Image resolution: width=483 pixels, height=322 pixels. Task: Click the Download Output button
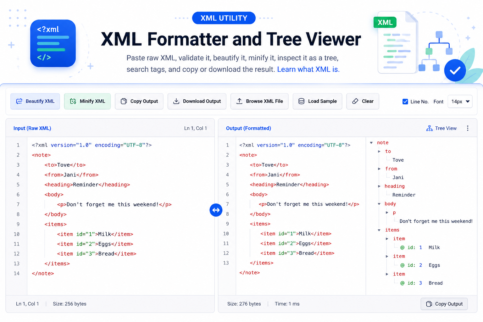(x=197, y=101)
